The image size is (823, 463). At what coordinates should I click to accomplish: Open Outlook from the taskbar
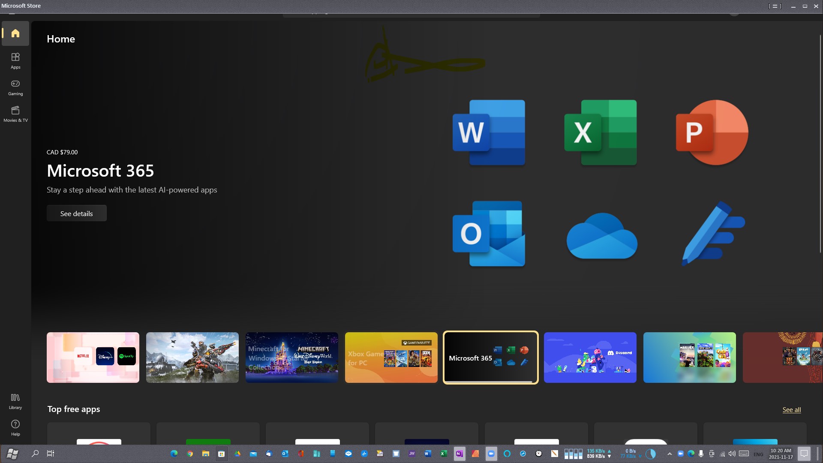pos(285,454)
